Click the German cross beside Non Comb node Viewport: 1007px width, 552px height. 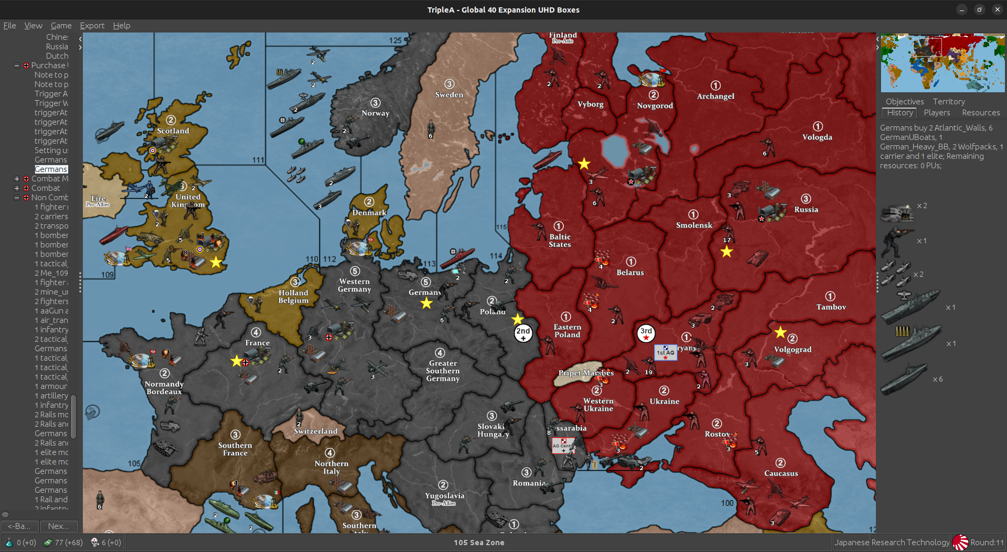click(x=26, y=198)
